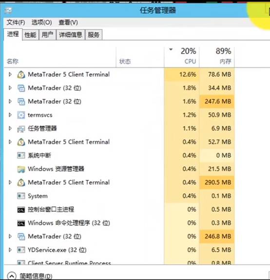Click the 290.5 MB memory value
The width and height of the screenshot is (270, 280).
coord(218,182)
